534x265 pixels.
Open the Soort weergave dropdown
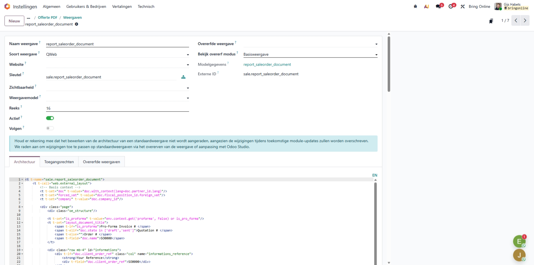pos(117,54)
